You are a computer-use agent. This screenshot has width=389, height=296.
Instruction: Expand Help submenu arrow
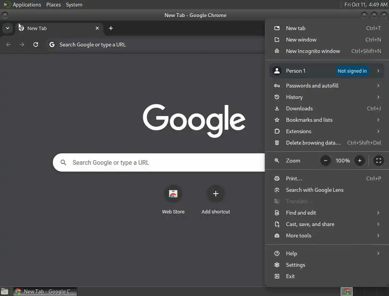pos(378,253)
